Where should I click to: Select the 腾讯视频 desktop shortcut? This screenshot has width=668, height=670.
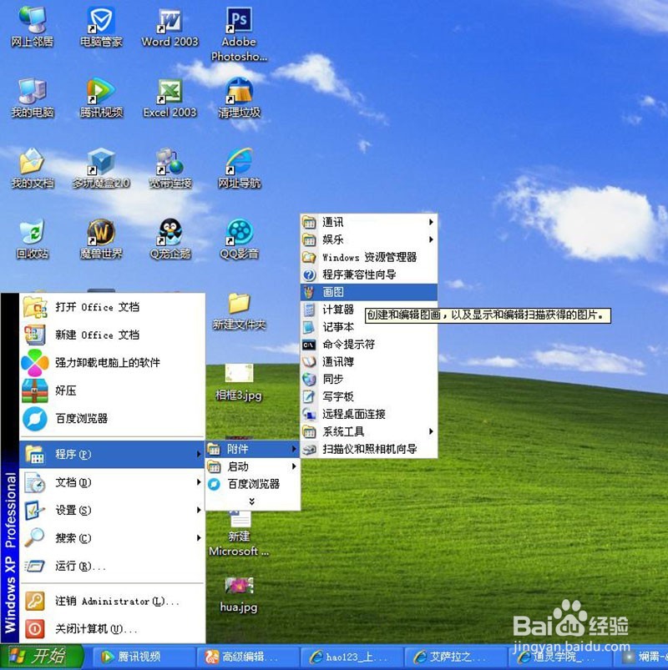[101, 98]
